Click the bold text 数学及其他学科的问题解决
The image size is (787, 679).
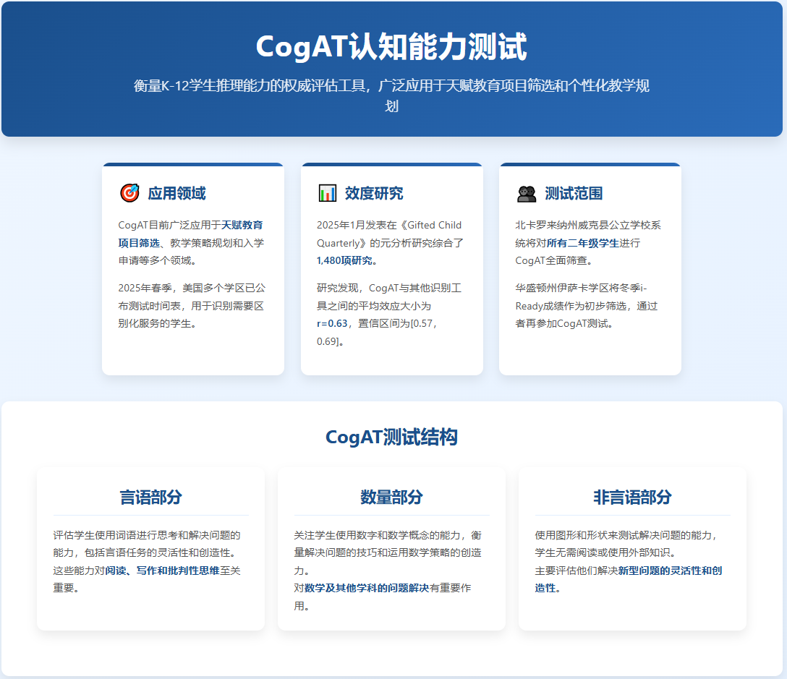click(367, 588)
